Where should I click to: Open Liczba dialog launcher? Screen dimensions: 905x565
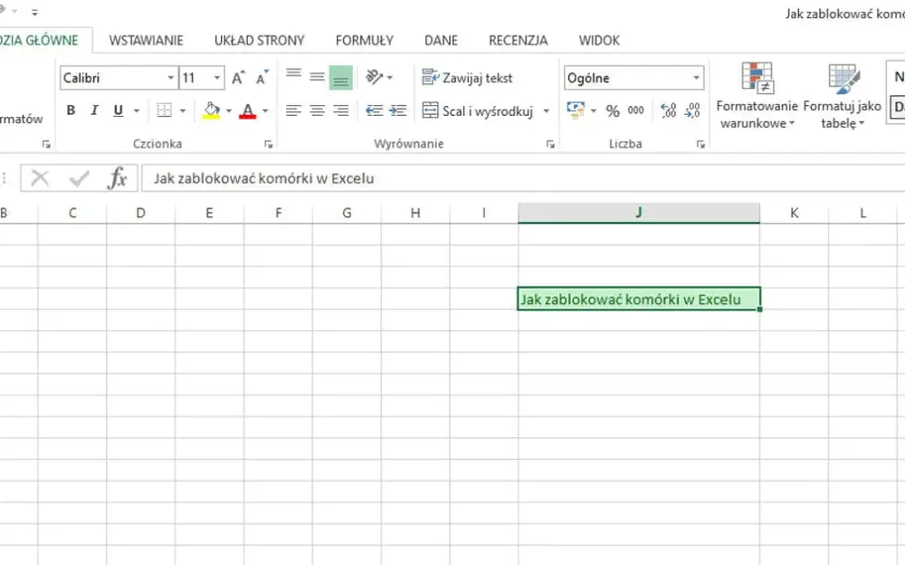click(700, 145)
